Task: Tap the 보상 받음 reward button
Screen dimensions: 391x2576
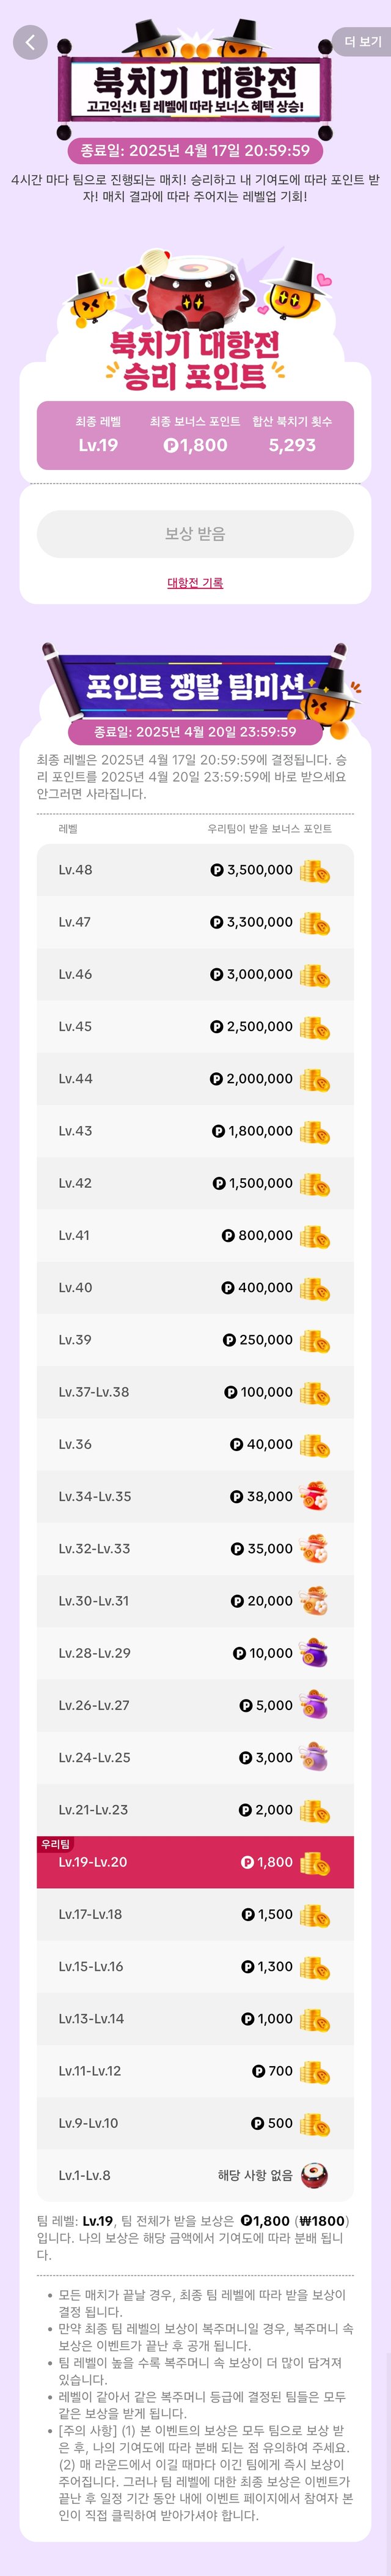Action: click(x=195, y=534)
